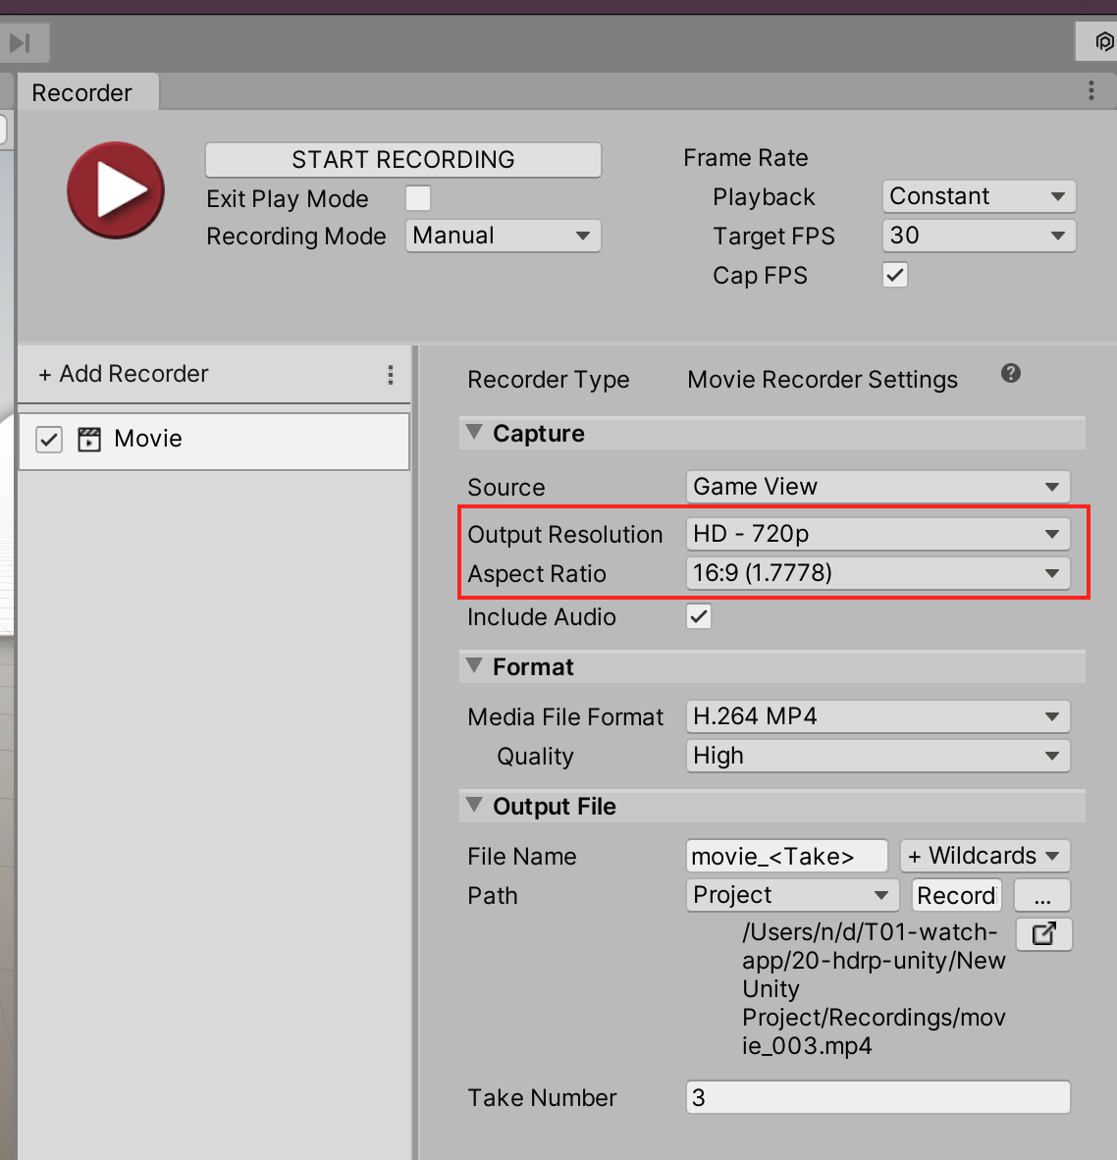Click the Include Audio label

[542, 617]
